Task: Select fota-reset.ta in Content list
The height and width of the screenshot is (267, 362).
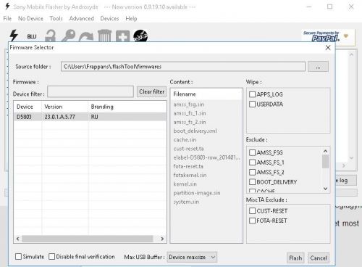Action: (x=188, y=166)
